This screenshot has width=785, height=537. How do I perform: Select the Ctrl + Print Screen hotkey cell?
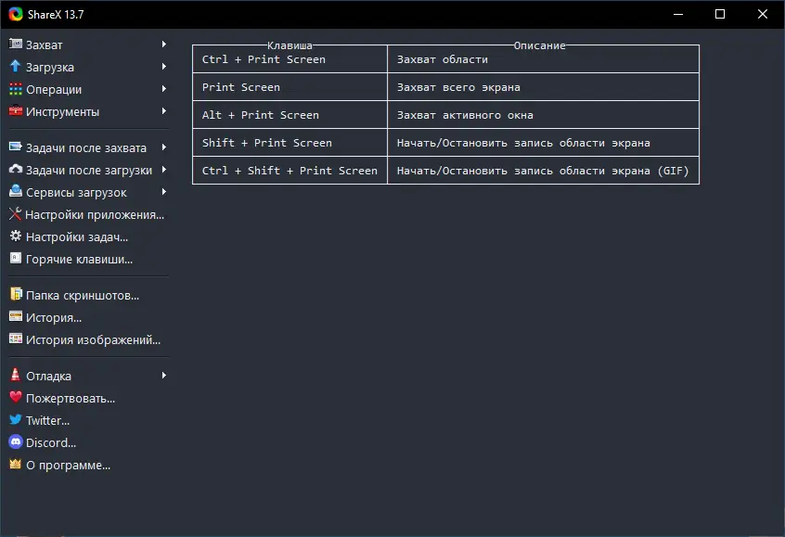(x=290, y=59)
